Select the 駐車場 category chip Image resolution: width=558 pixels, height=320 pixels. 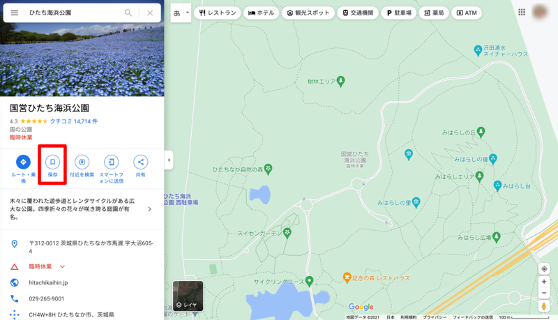pyautogui.click(x=399, y=13)
